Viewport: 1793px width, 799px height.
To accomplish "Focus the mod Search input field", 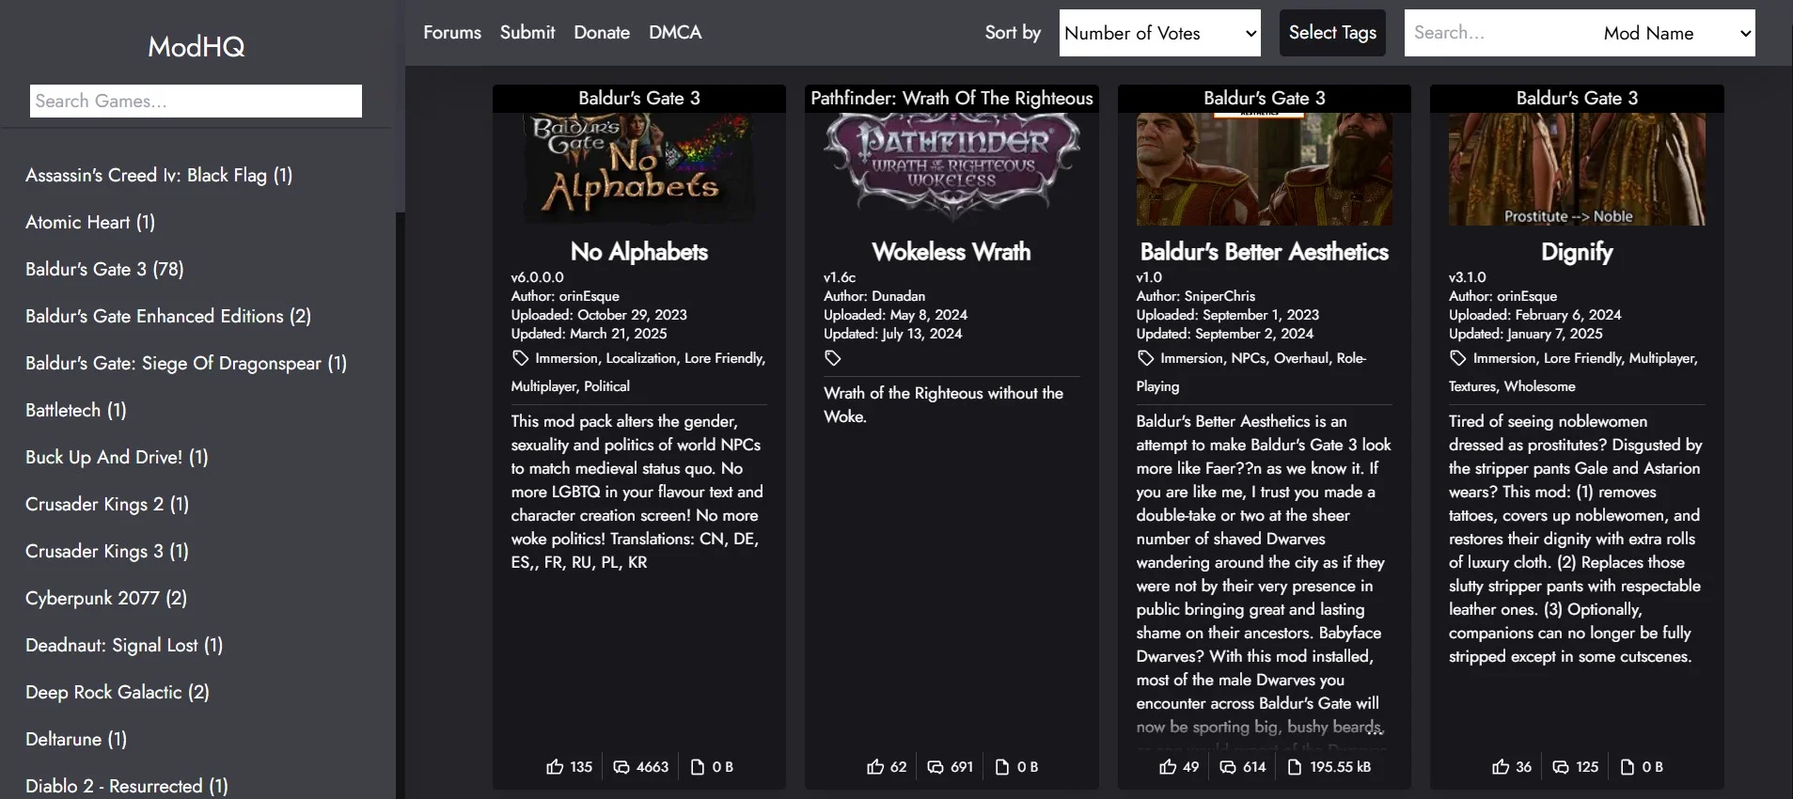I will [x=1500, y=33].
